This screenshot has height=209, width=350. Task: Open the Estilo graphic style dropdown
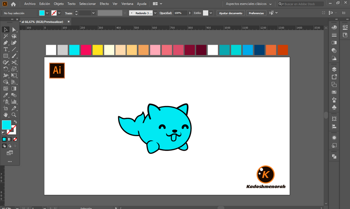click(211, 13)
